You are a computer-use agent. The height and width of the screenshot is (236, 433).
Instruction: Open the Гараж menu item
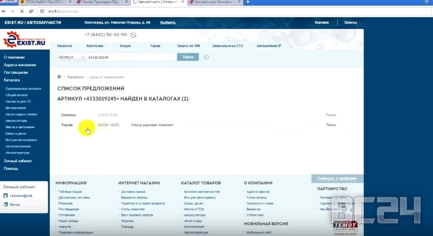pyautogui.click(x=156, y=45)
